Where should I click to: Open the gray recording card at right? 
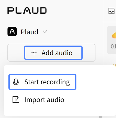click(112, 40)
